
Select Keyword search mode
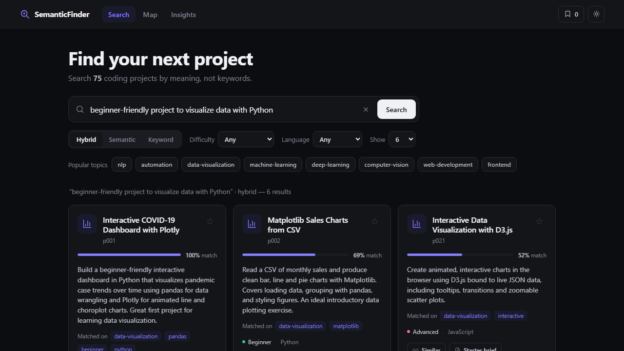click(x=161, y=139)
